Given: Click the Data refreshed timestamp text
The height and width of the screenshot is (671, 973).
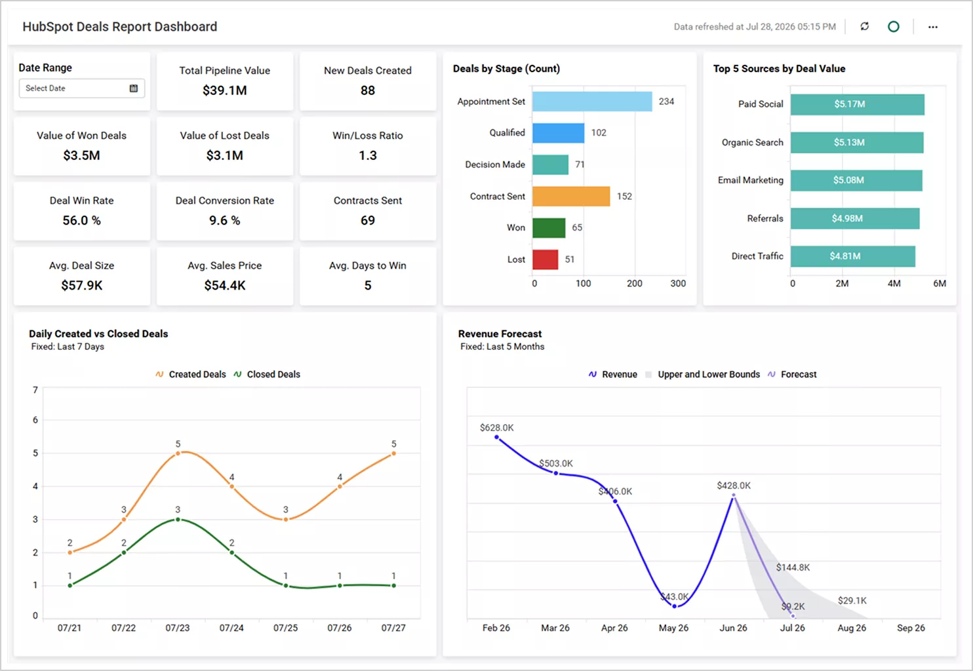Looking at the screenshot, I should pyautogui.click(x=755, y=27).
